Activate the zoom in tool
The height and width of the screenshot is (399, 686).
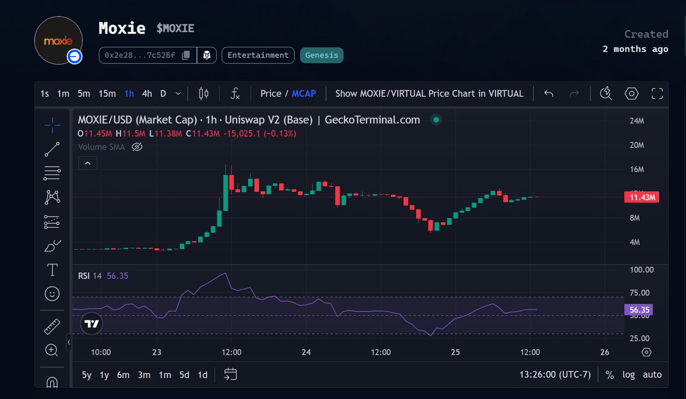[x=52, y=350]
